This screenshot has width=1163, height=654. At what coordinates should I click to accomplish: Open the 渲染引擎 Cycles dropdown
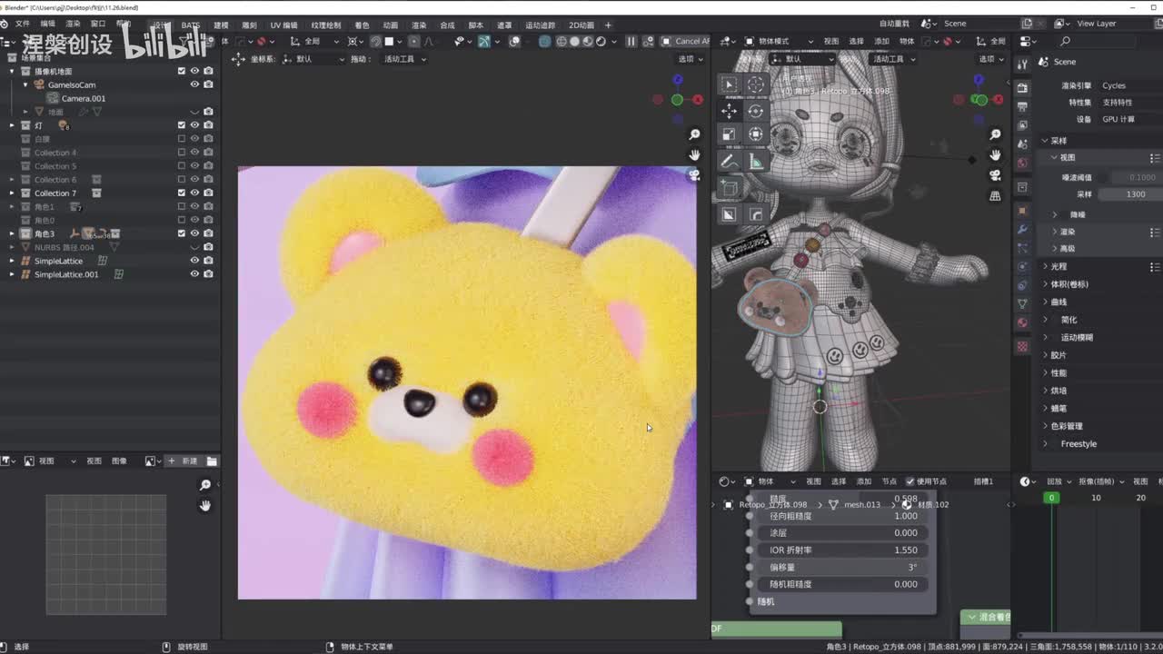pos(1129,85)
